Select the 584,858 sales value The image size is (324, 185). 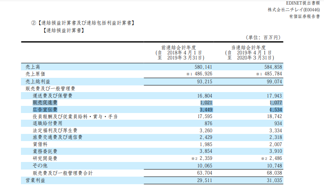[273, 67]
